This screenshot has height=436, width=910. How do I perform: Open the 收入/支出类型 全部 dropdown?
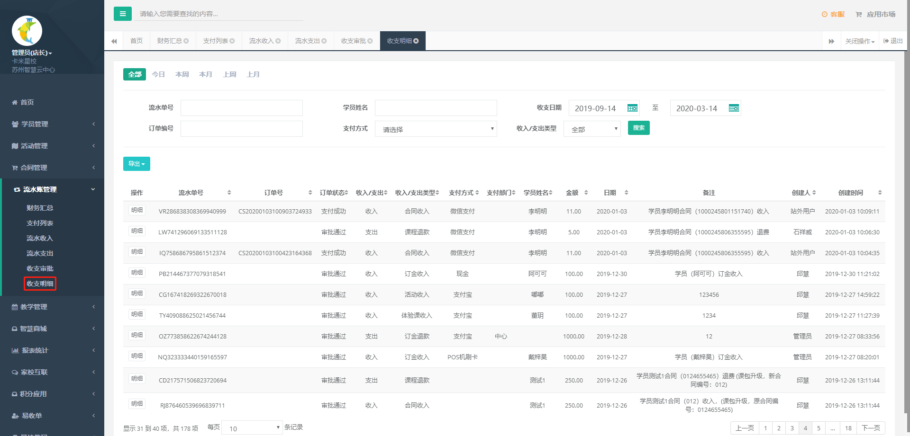(x=592, y=129)
